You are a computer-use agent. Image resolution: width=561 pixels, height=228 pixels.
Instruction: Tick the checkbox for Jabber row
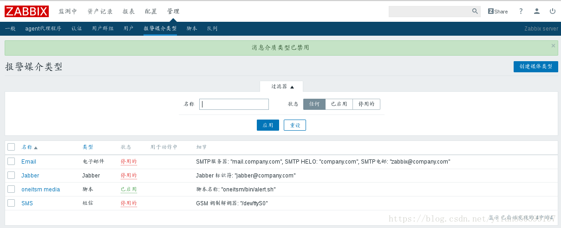click(x=11, y=175)
